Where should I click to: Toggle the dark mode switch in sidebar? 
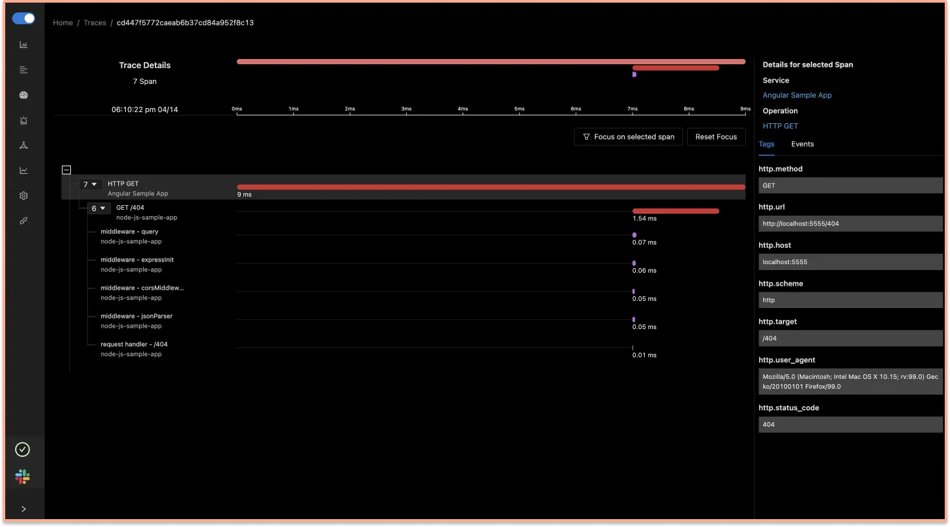pyautogui.click(x=24, y=18)
